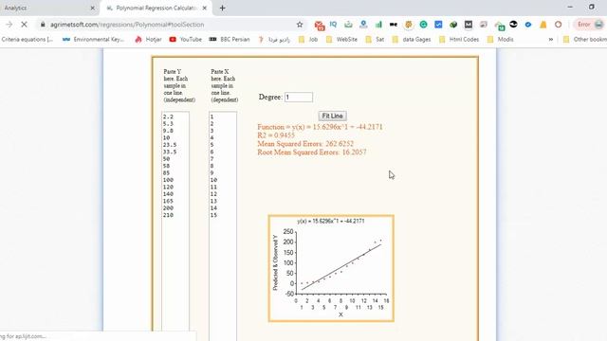Click the Paste X here instruction label
Viewport: 607px width, 341px height.
225,86
